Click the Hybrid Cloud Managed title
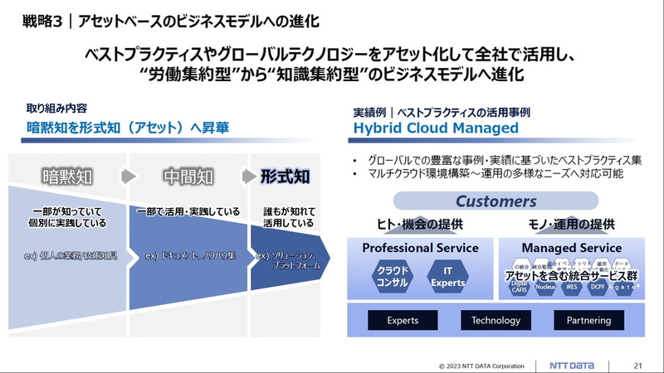 click(x=436, y=128)
